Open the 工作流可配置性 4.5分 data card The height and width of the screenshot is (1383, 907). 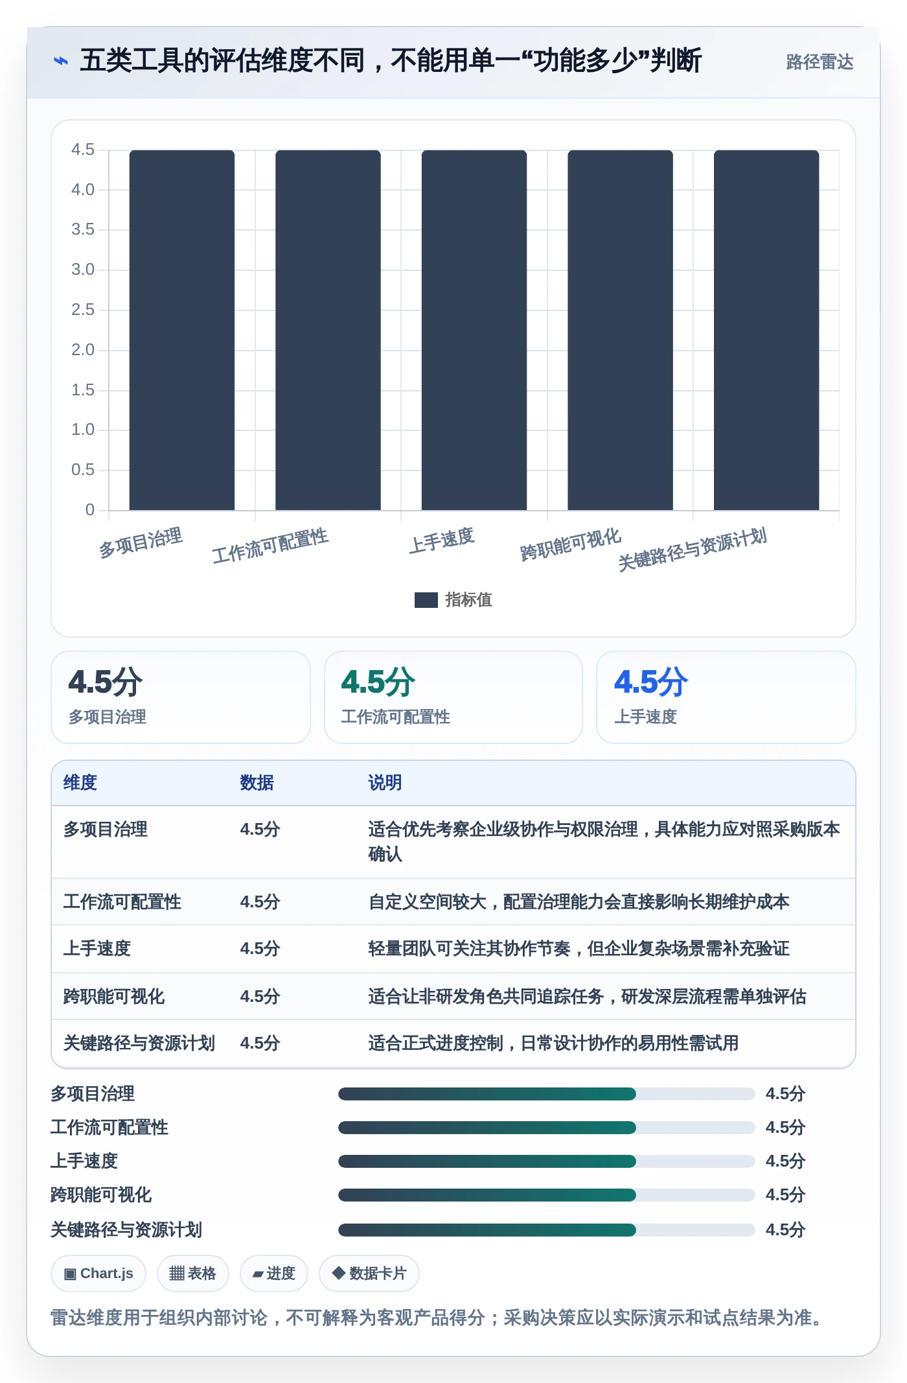pos(454,697)
